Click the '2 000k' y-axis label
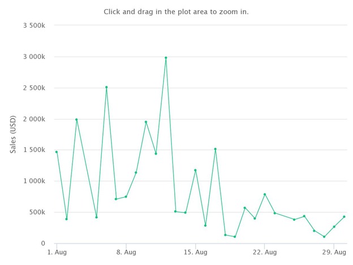 pyautogui.click(x=34, y=119)
